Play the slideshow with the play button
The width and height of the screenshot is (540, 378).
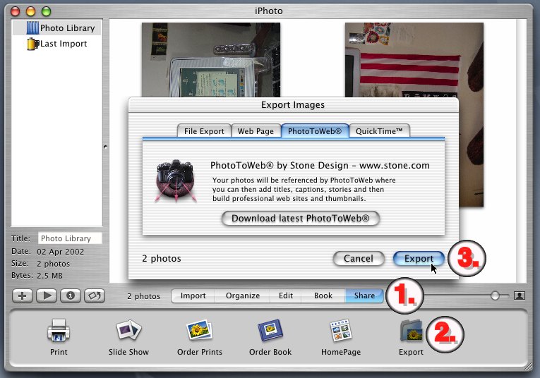[x=47, y=295]
